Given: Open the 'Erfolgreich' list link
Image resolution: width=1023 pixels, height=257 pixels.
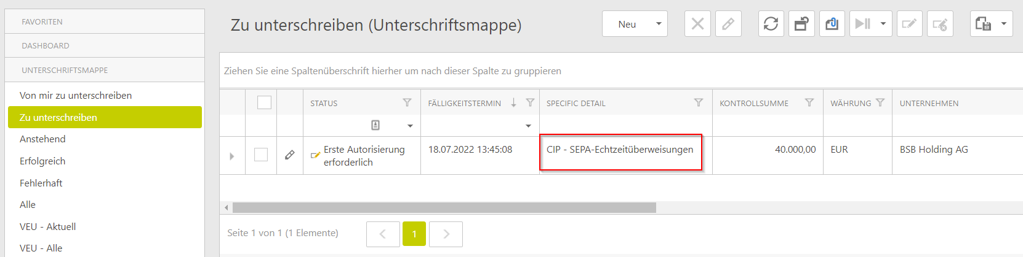Looking at the screenshot, I should pyautogui.click(x=42, y=161).
